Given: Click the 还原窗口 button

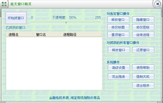Looking at the screenshot, I should click(x=143, y=50).
